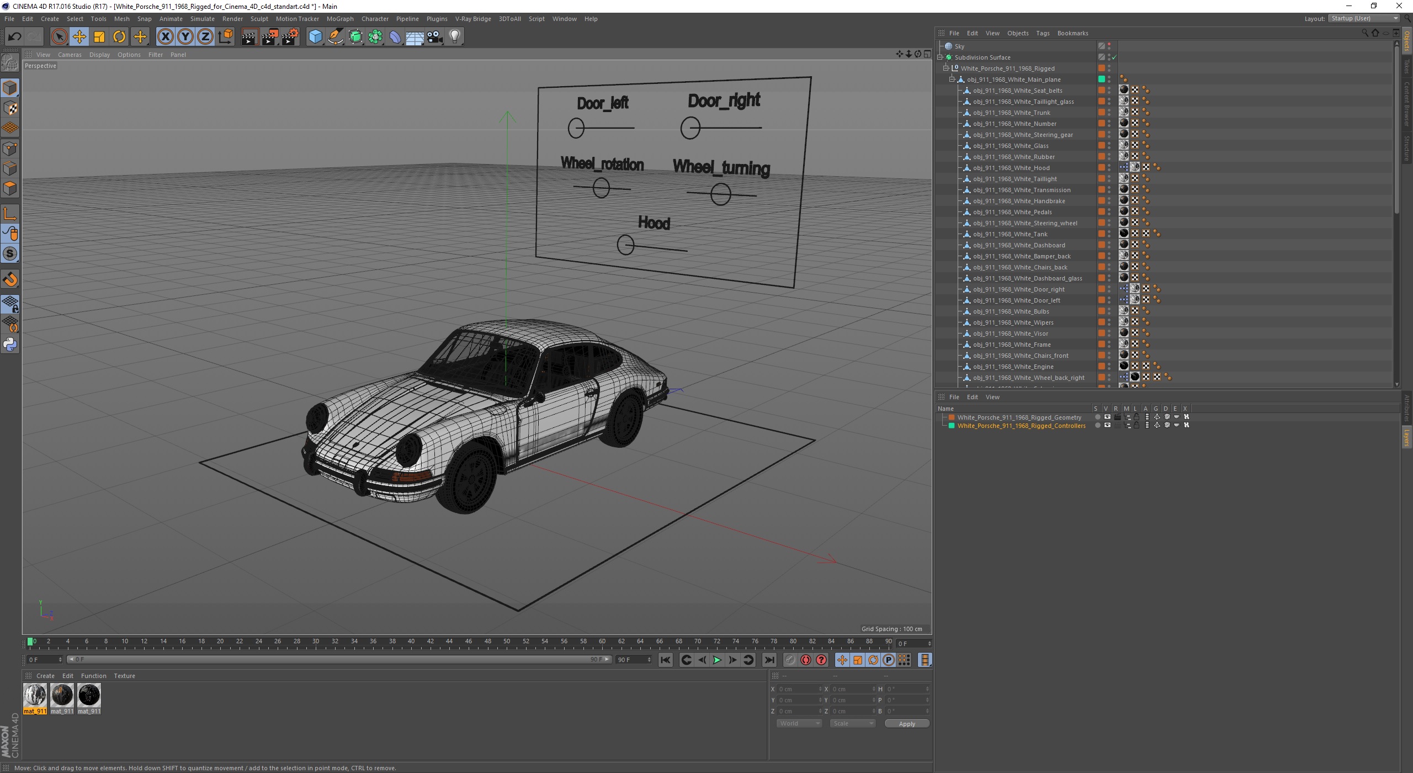The height and width of the screenshot is (773, 1413).
Task: Open the Object Manager Tags menu
Action: (x=1043, y=33)
